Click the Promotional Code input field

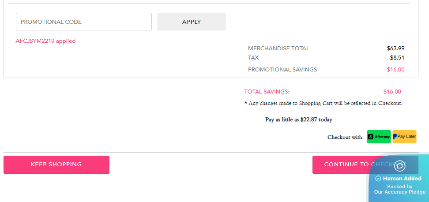click(x=84, y=22)
